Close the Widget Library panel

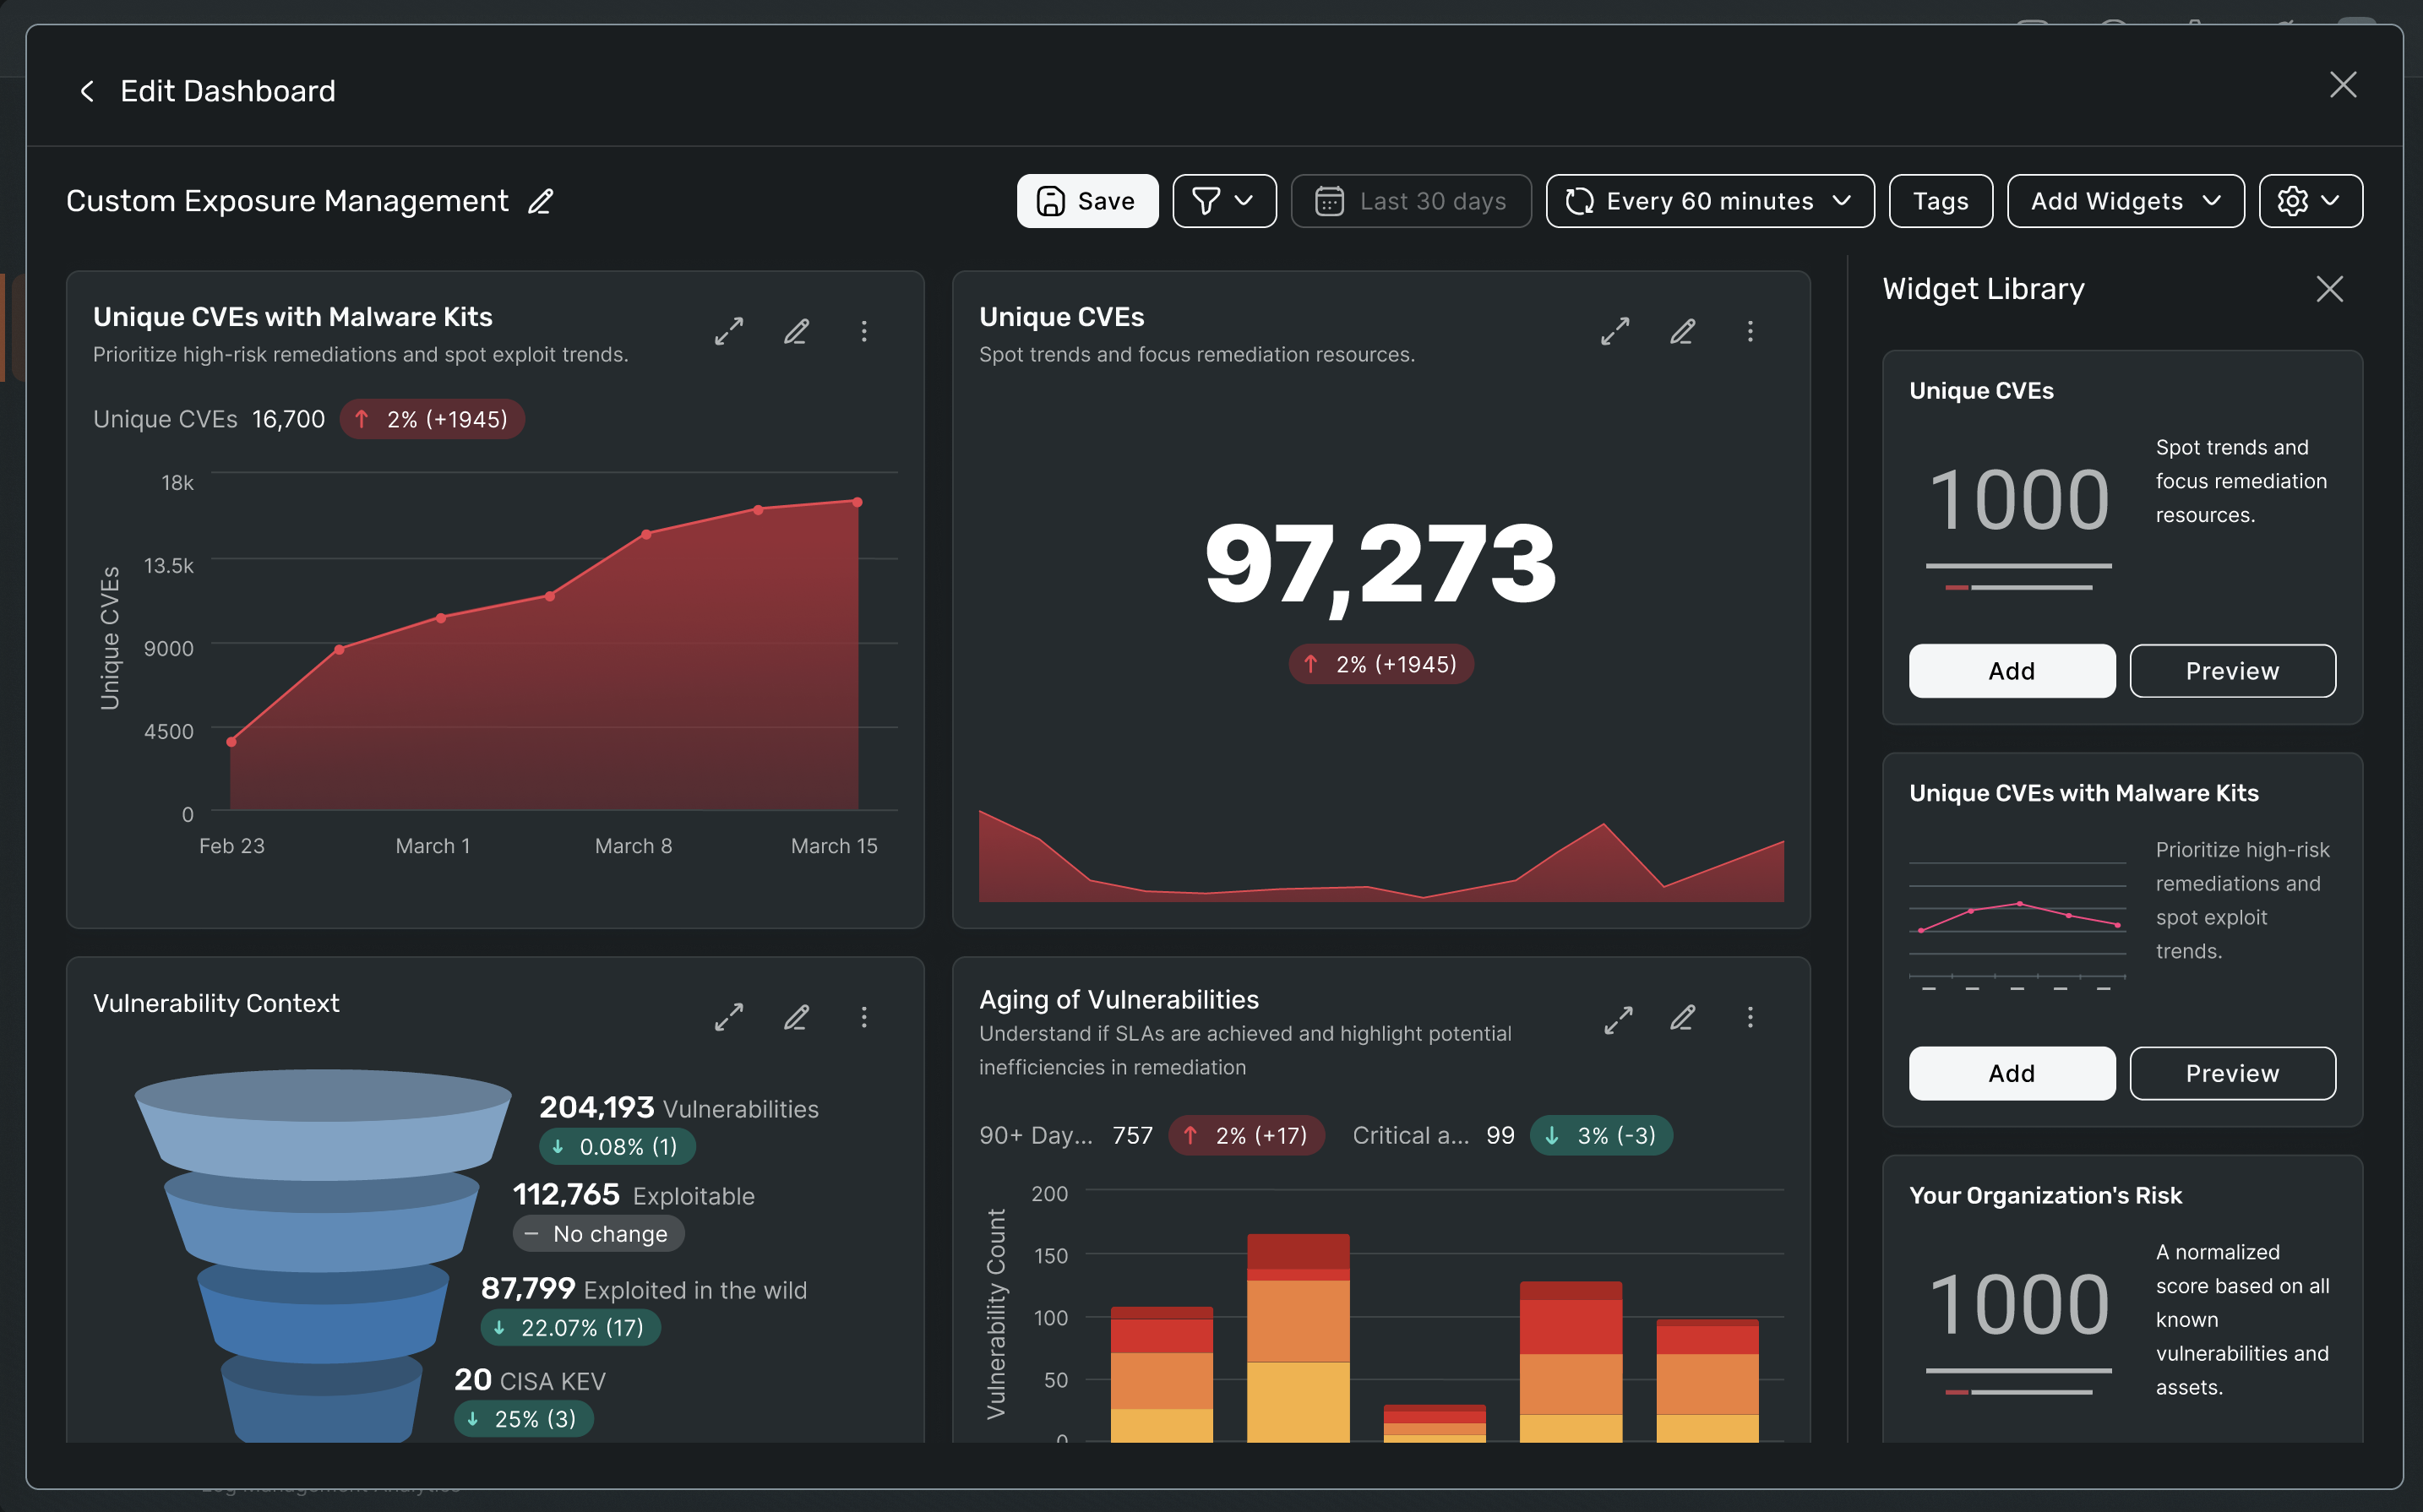point(2329,289)
